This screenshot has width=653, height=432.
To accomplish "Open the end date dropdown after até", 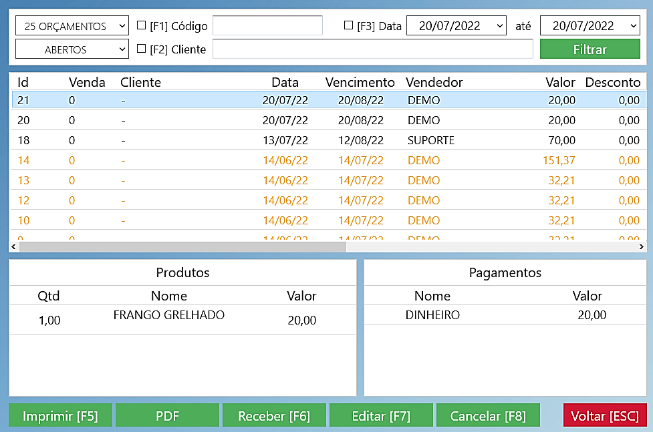I will point(590,26).
